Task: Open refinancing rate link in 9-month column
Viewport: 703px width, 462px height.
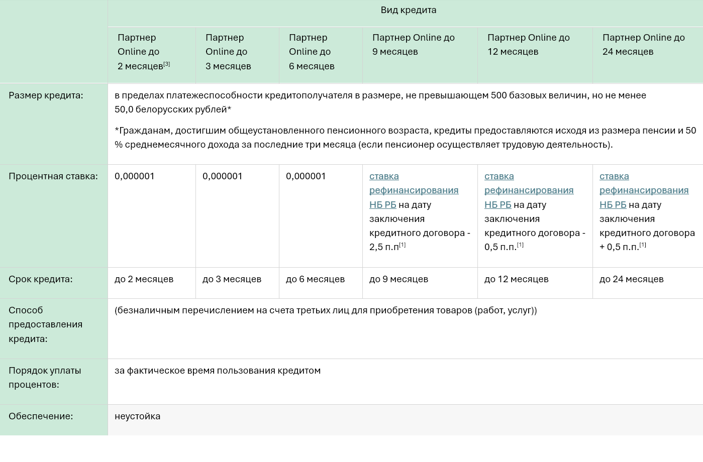Action: (x=414, y=190)
